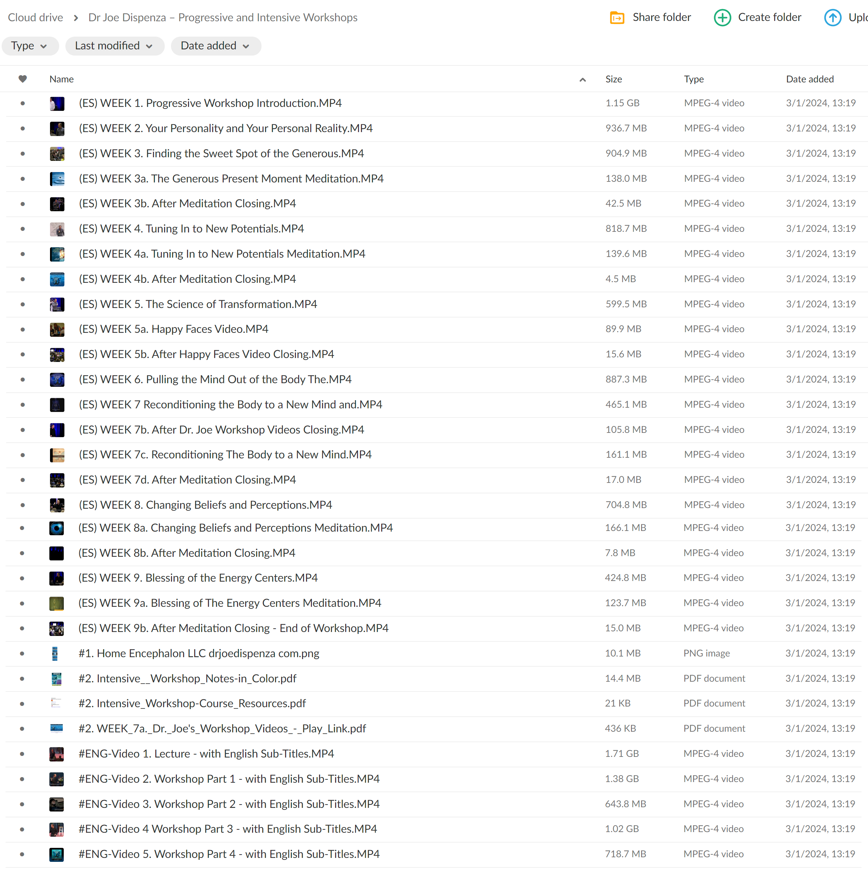Click the green Create folder plus icon
The image size is (868, 887).
point(722,18)
